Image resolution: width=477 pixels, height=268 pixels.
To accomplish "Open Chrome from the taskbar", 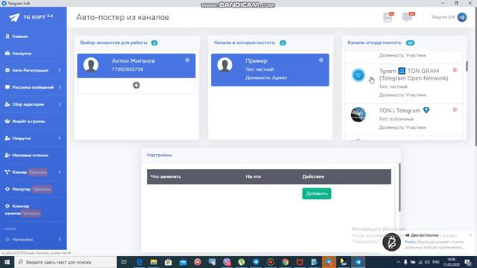I will click(x=285, y=262).
